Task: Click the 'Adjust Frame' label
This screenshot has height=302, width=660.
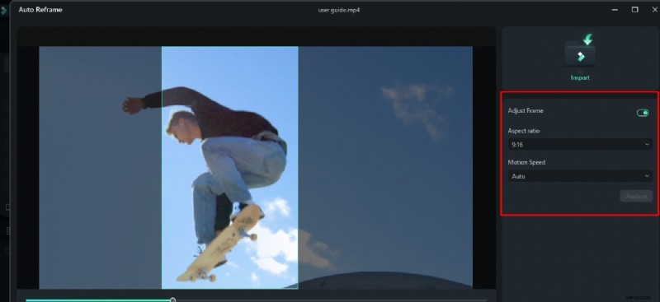Action: tap(526, 111)
